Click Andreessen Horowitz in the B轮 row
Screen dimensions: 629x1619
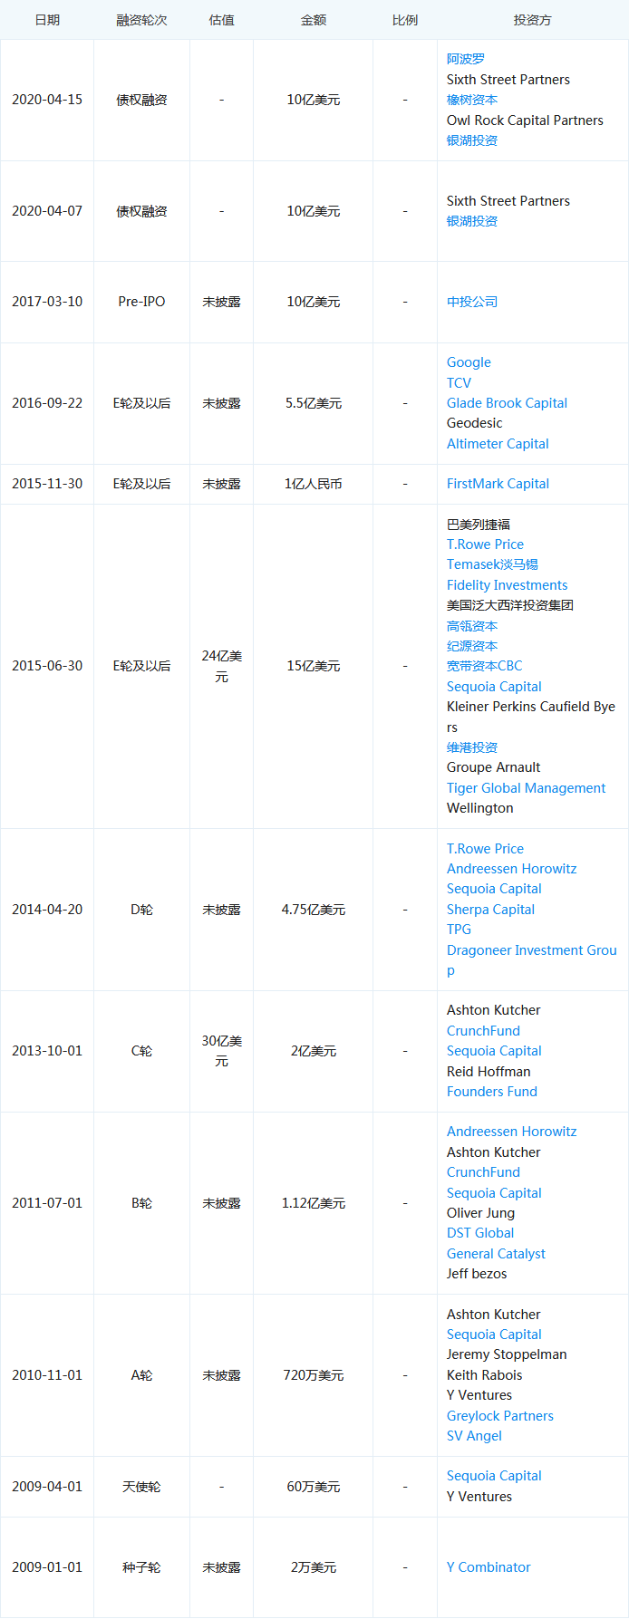pyautogui.click(x=511, y=1132)
